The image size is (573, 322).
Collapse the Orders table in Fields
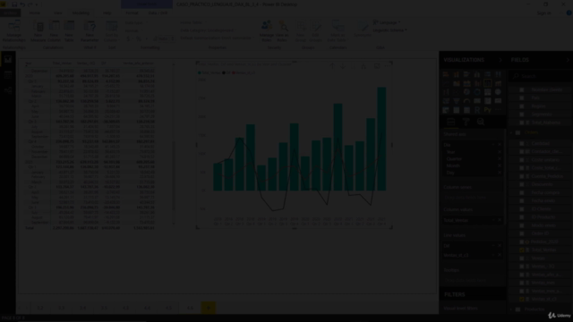[x=511, y=133]
